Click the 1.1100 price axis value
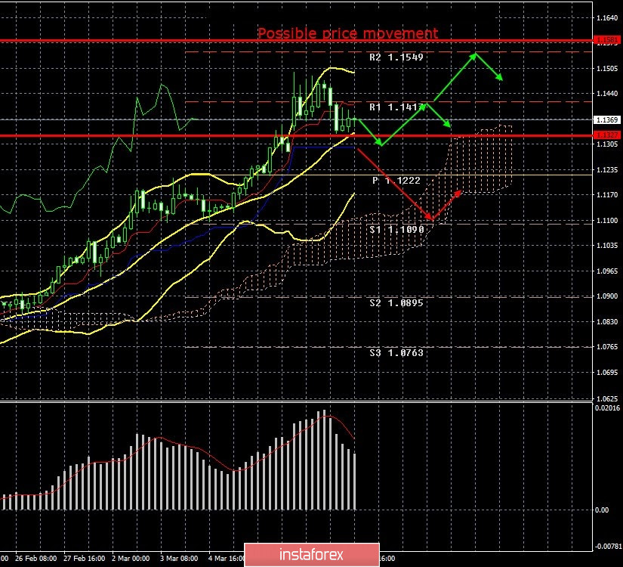 coord(607,221)
